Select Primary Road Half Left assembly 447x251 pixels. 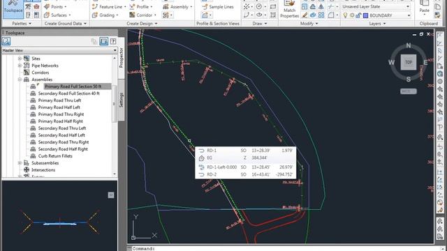point(59,107)
